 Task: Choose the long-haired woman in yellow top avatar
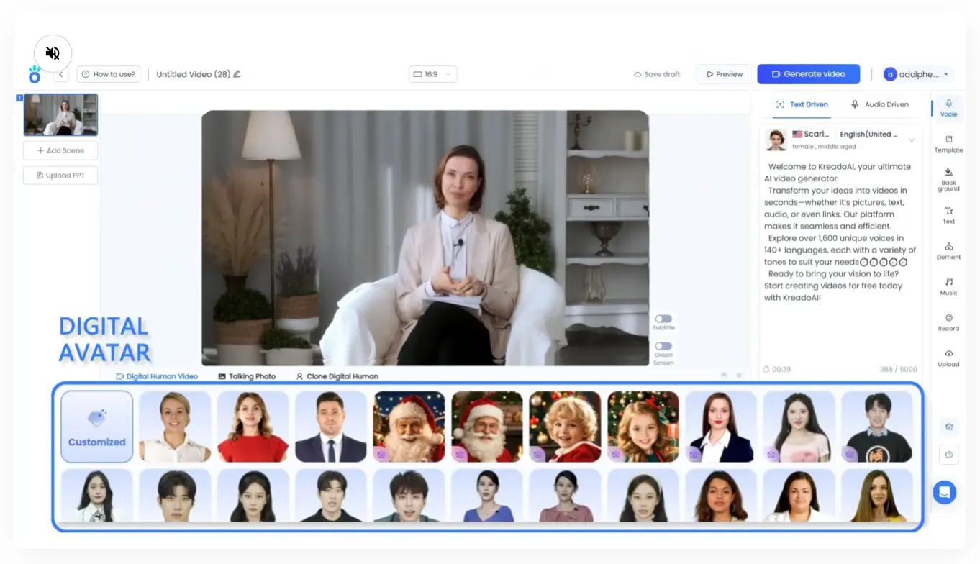coord(877,496)
